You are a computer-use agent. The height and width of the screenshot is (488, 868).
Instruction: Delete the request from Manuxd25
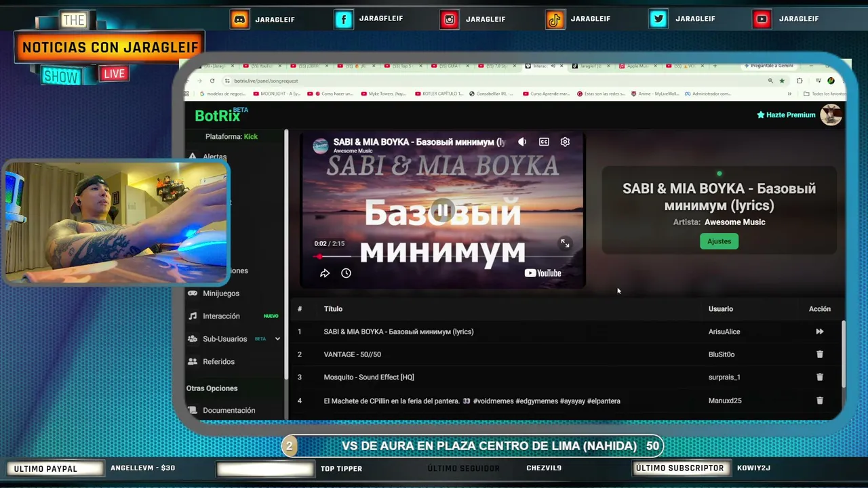click(820, 401)
